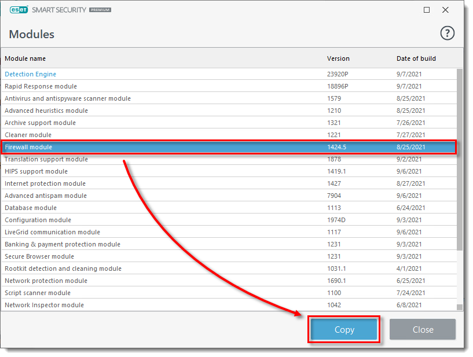Maximize the Modules window
The width and height of the screenshot is (473, 357).
[x=427, y=10]
